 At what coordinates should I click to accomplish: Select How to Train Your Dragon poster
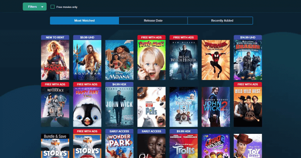click(x=248, y=60)
